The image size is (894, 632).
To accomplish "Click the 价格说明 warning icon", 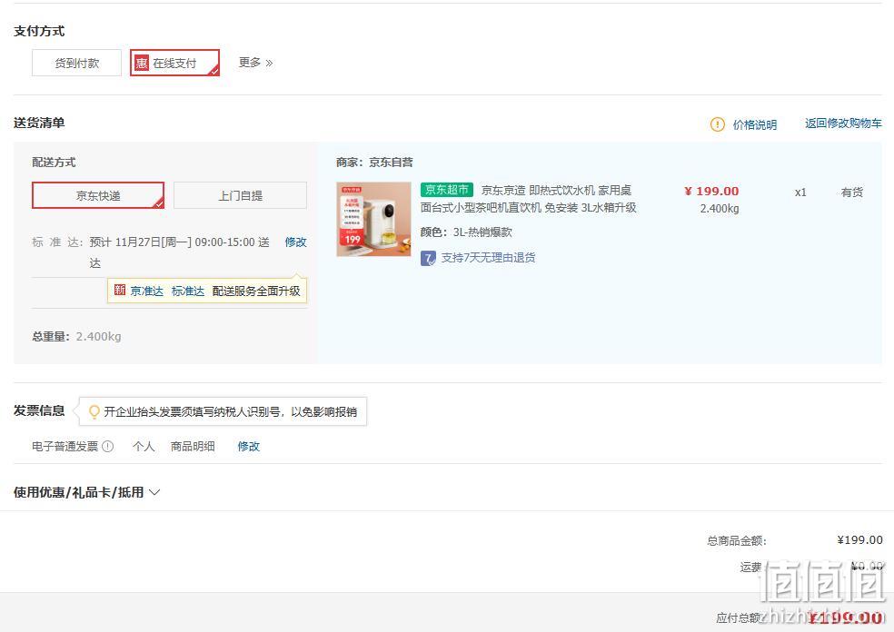I will [717, 124].
